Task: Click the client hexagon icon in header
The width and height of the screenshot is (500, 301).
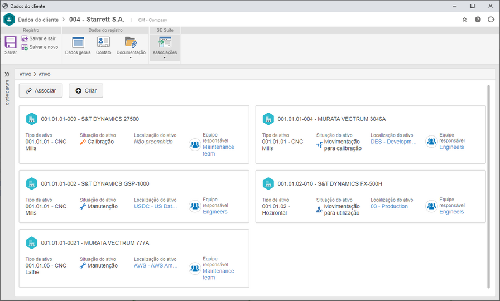Action: (9, 20)
